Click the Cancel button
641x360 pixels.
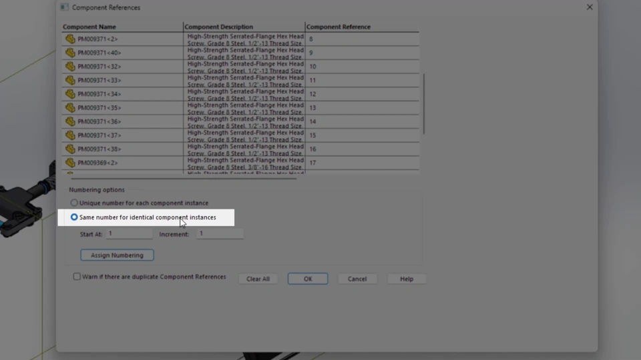click(357, 279)
